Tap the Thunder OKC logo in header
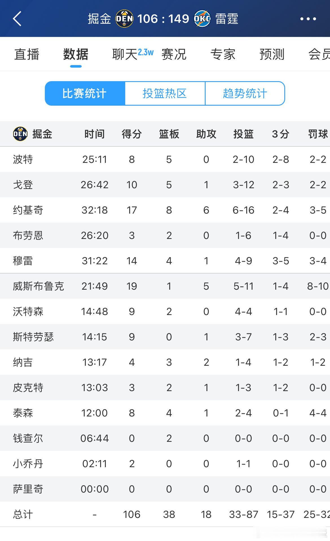The width and height of the screenshot is (330, 541). 202,19
